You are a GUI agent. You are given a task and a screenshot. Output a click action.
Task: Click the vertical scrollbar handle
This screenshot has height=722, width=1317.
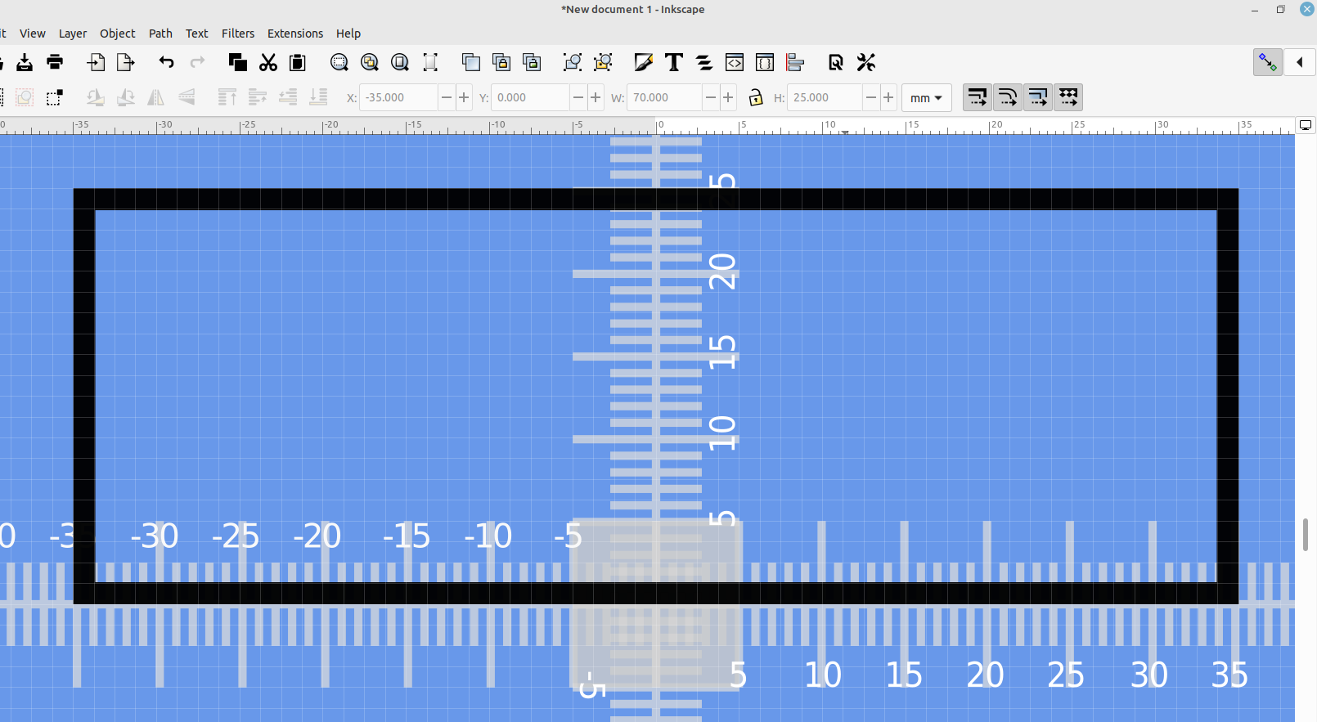coord(1306,535)
